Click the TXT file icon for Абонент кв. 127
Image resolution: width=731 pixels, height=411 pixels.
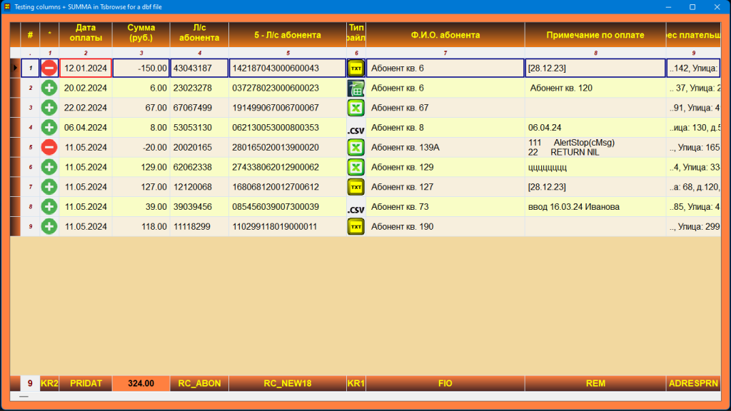click(x=356, y=187)
